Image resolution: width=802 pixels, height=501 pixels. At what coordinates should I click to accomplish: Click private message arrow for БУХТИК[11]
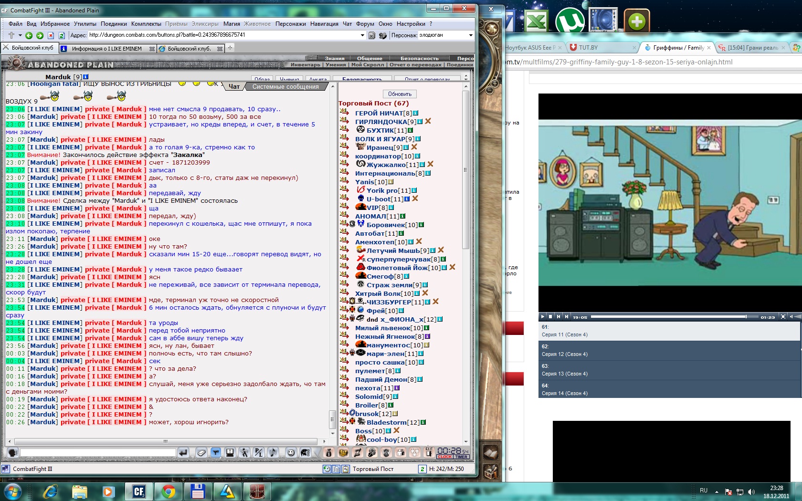coord(344,129)
